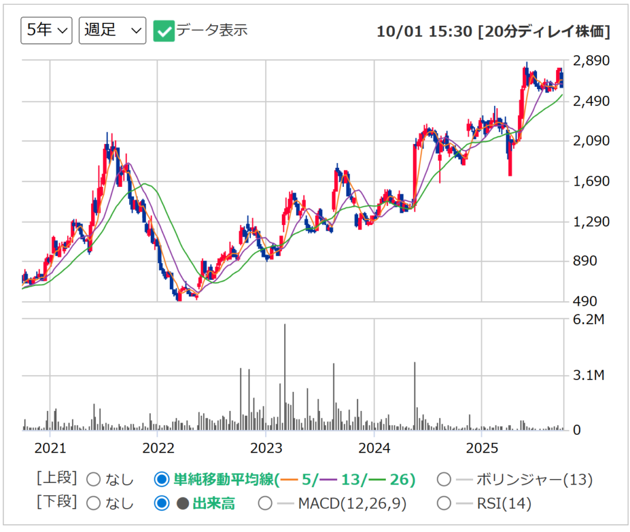Select the RSI(14) radio option
Image resolution: width=630 pixels, height=532 pixels.
click(443, 503)
